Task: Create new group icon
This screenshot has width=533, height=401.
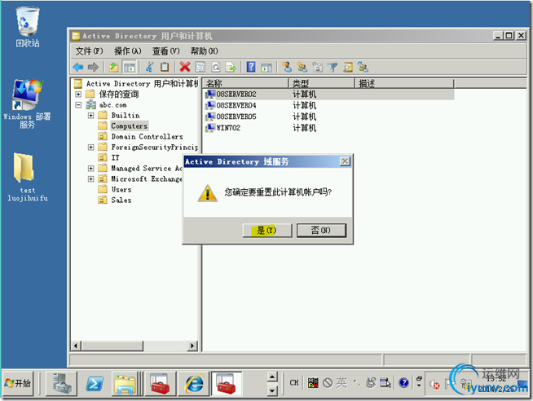Action: point(302,67)
